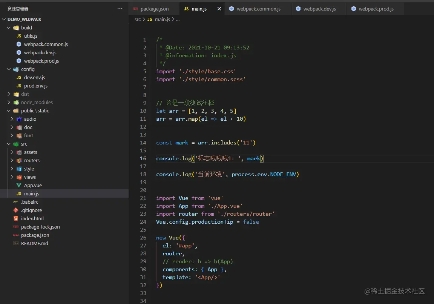Screen dimensions: 434x304
Task: Click the routers folder icon
Action: tap(19, 161)
